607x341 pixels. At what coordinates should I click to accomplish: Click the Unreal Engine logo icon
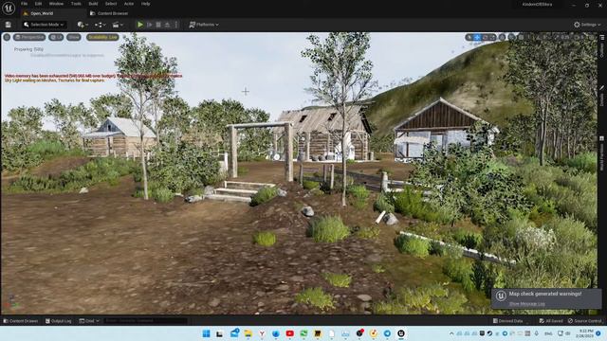point(9,8)
